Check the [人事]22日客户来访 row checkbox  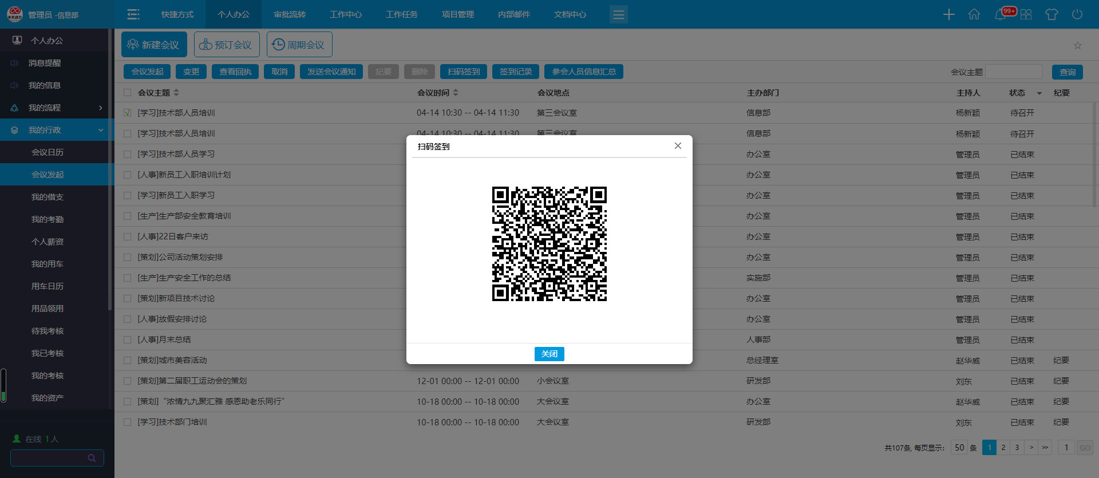(128, 236)
